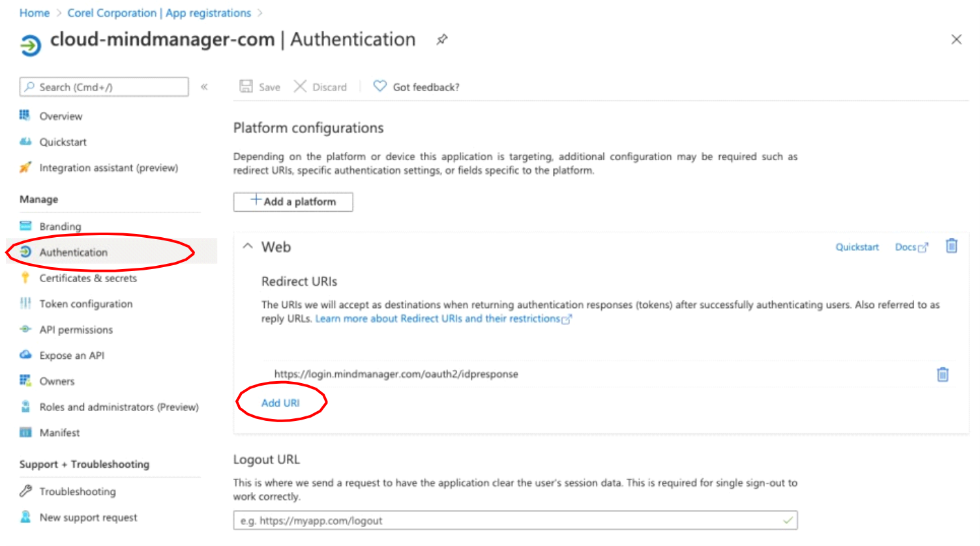Open the Docs external link
The image size is (980, 546).
click(x=911, y=247)
